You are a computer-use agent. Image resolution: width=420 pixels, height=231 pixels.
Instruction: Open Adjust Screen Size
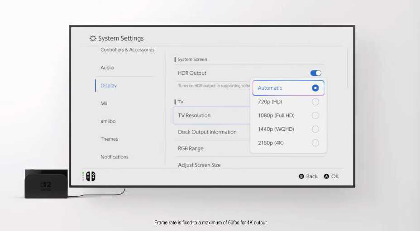(x=199, y=165)
